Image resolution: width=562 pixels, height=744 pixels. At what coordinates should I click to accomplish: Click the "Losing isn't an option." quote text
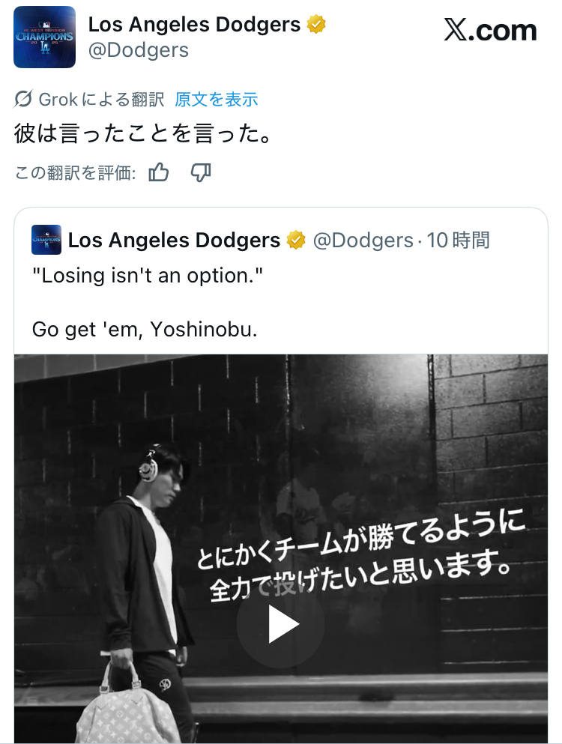click(x=147, y=276)
